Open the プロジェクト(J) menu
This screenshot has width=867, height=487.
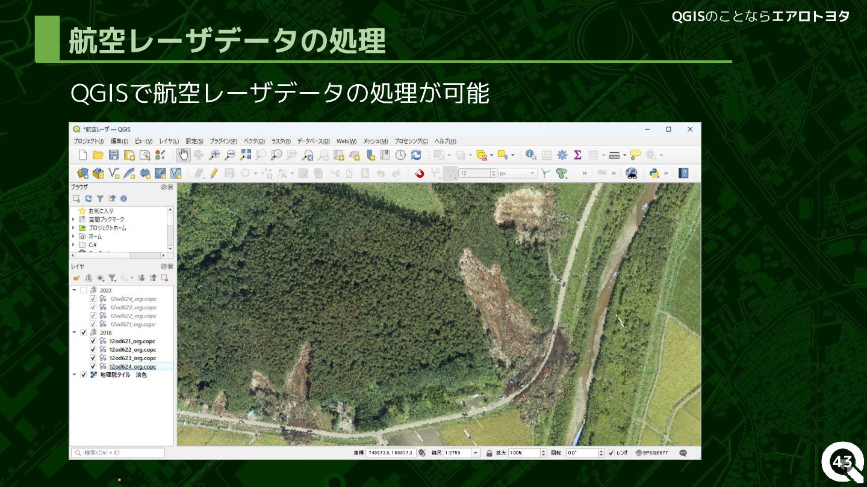89,141
